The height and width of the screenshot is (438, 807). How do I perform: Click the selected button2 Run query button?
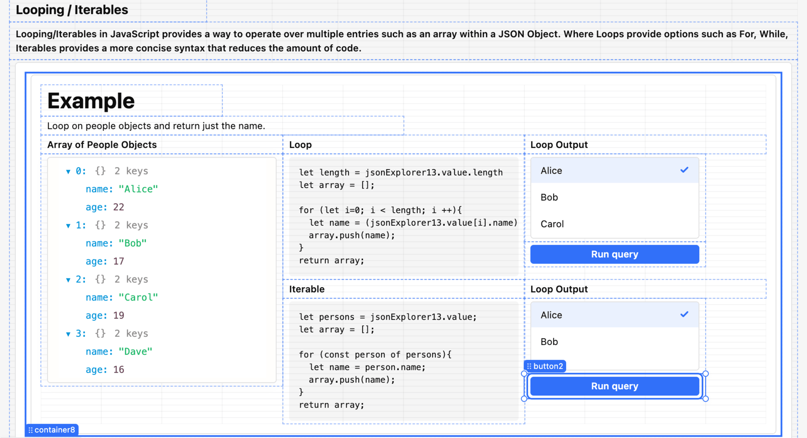(614, 386)
